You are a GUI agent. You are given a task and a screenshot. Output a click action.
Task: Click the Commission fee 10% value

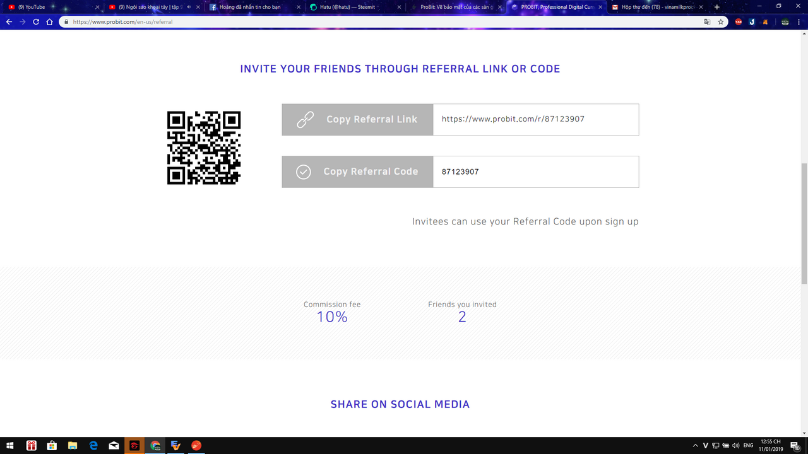point(332,317)
